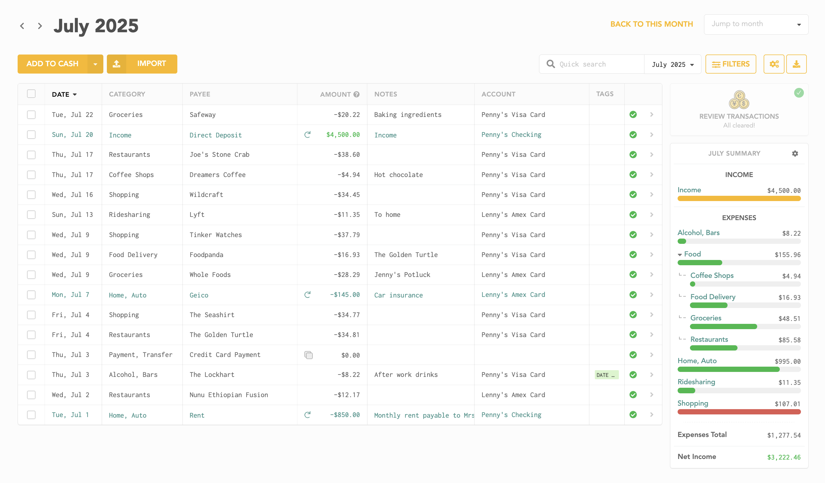Click the recurring icon on the Direct Deposit row
The height and width of the screenshot is (483, 825).
point(307,134)
